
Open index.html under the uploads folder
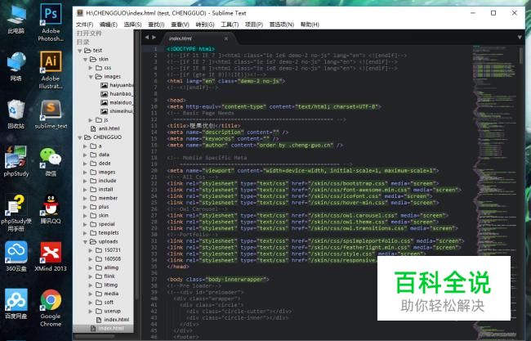click(x=113, y=320)
